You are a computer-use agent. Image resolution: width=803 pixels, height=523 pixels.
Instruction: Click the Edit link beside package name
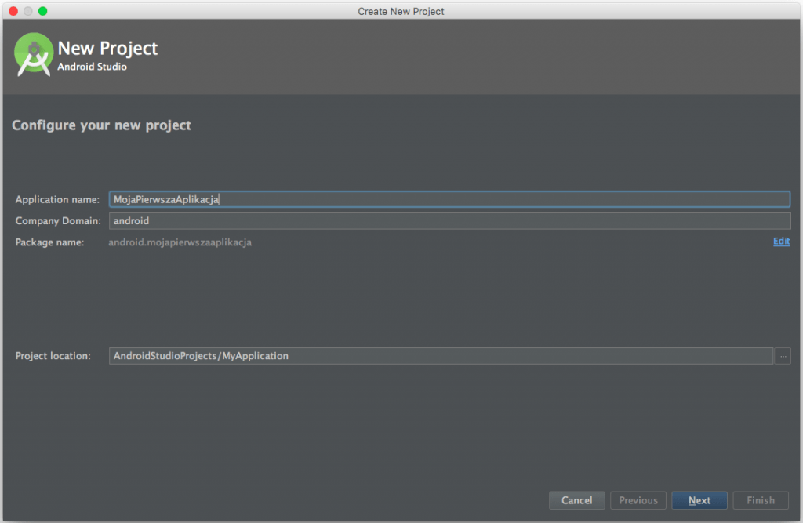(781, 242)
